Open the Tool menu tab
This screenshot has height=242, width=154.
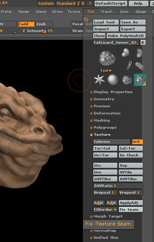(90, 12)
